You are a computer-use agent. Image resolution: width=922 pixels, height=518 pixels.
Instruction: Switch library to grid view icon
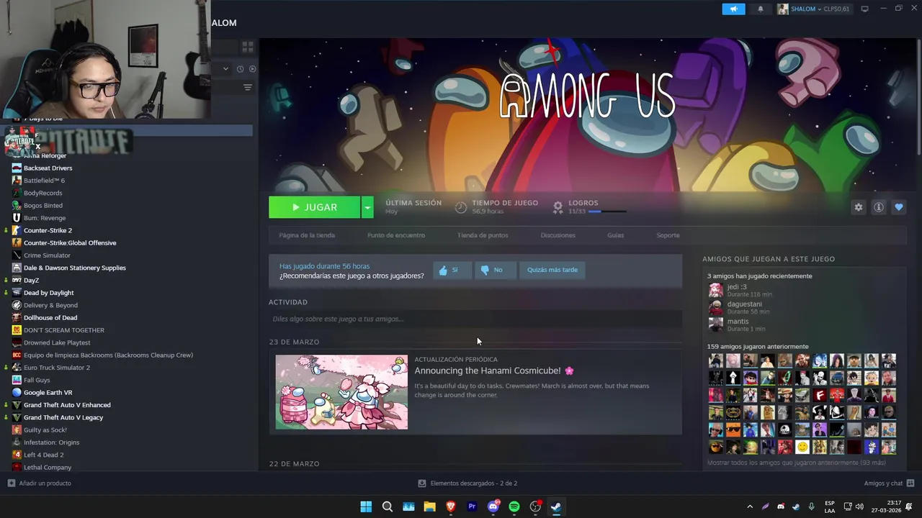(x=248, y=47)
